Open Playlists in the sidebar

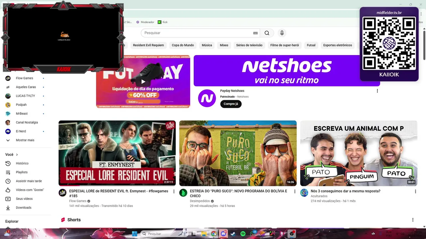[22, 172]
